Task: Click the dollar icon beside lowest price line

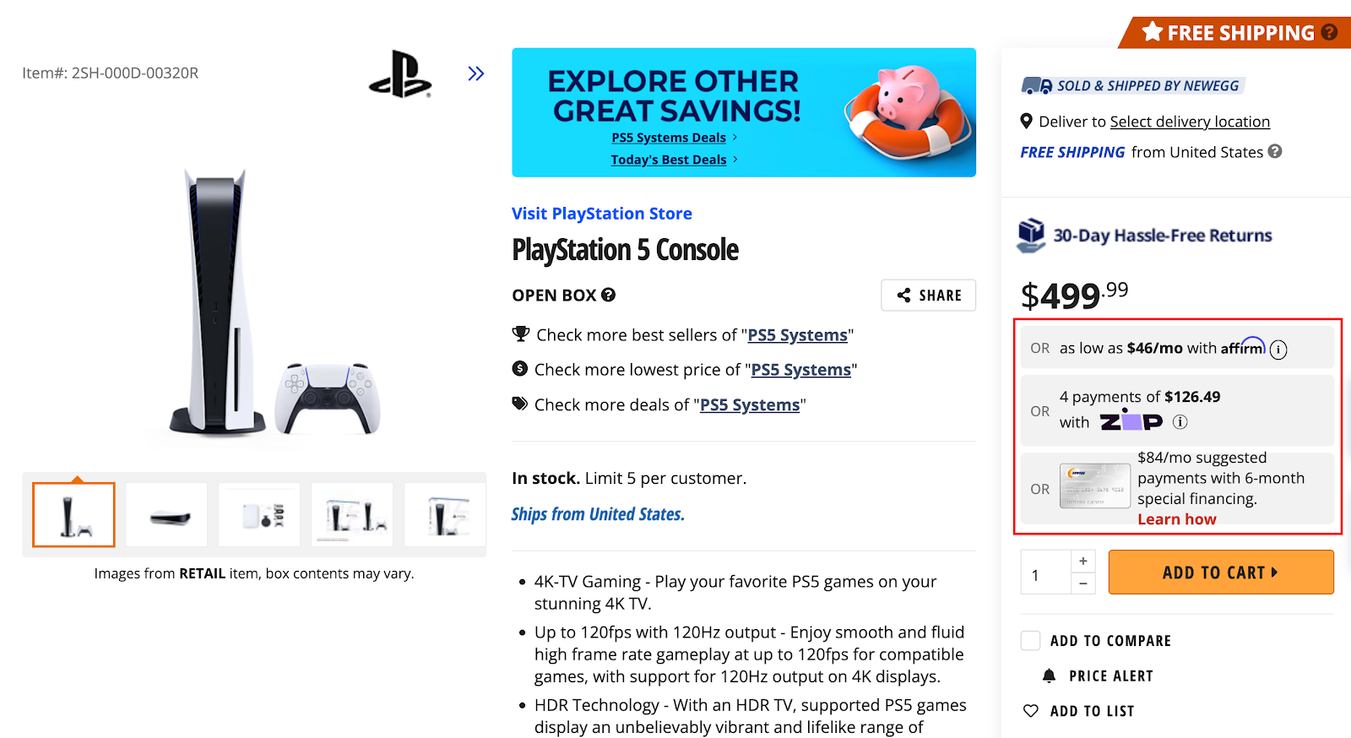Action: point(520,368)
